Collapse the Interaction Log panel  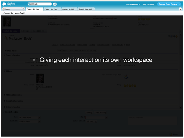point(4,112)
